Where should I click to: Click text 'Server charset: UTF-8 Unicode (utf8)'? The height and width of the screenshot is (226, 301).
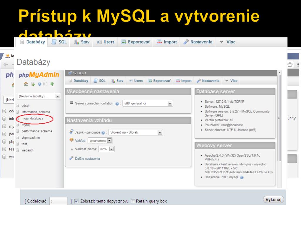[x=230, y=130]
